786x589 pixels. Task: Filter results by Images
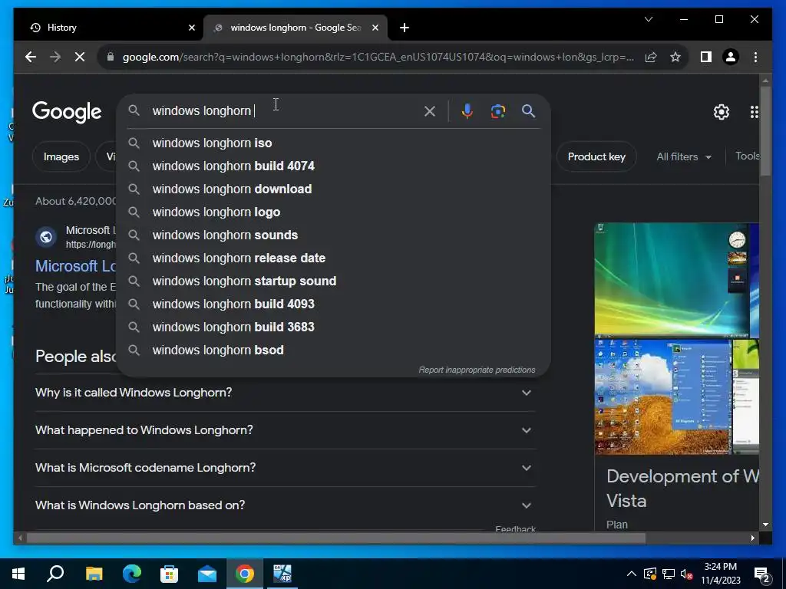(61, 156)
